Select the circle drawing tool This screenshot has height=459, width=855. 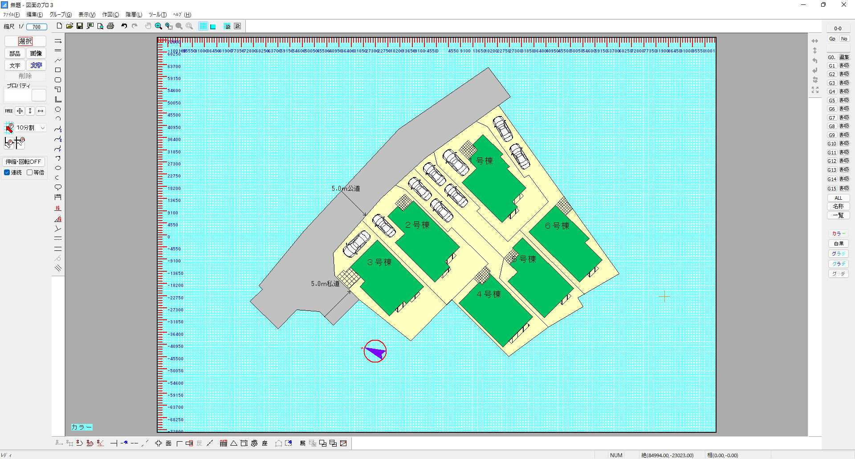[x=58, y=109]
